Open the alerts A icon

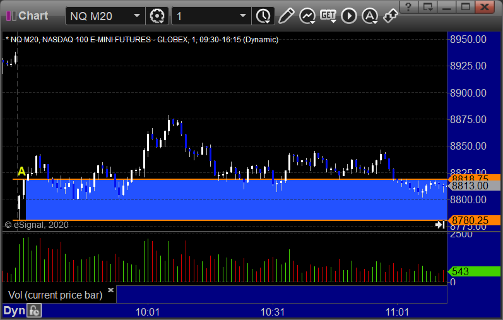point(370,16)
